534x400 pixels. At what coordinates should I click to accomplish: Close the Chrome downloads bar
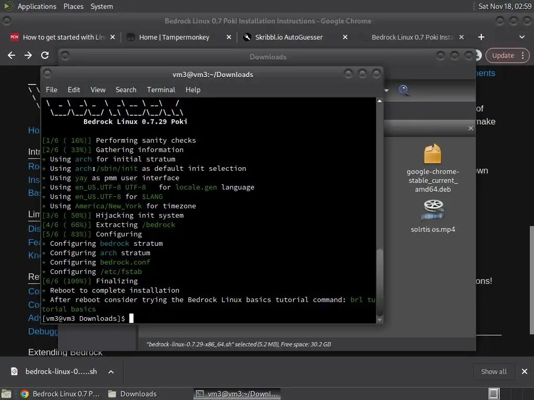pos(525,371)
